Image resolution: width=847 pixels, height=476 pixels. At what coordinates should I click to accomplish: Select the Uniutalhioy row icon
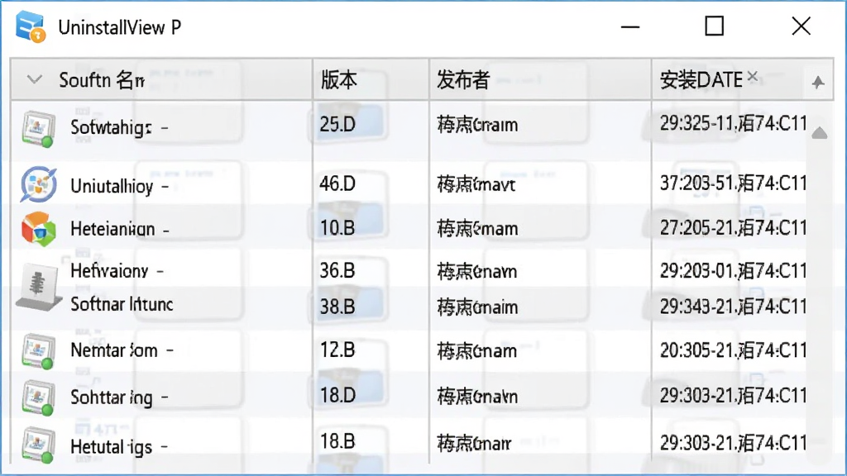[38, 184]
